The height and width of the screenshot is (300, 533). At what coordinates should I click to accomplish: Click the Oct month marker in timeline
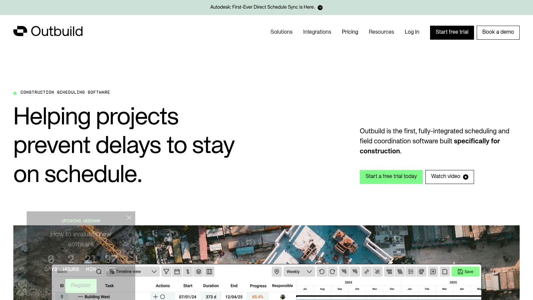click(357, 289)
